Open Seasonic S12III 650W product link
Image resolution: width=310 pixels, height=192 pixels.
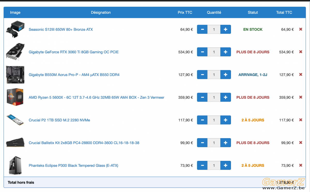61,29
